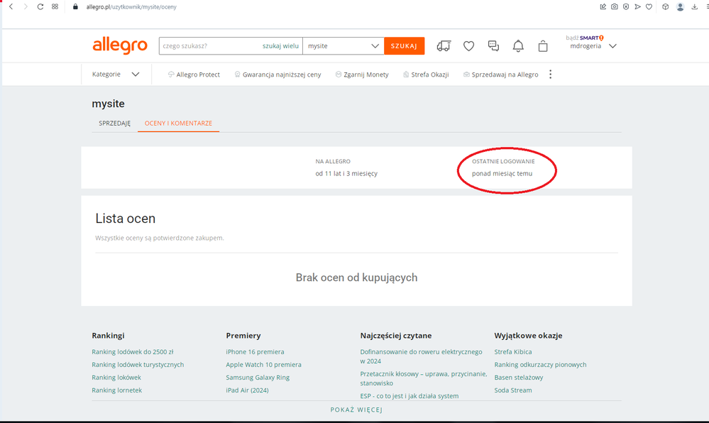
Task: Open 'ESP - co to jest' article link
Action: [410, 396]
